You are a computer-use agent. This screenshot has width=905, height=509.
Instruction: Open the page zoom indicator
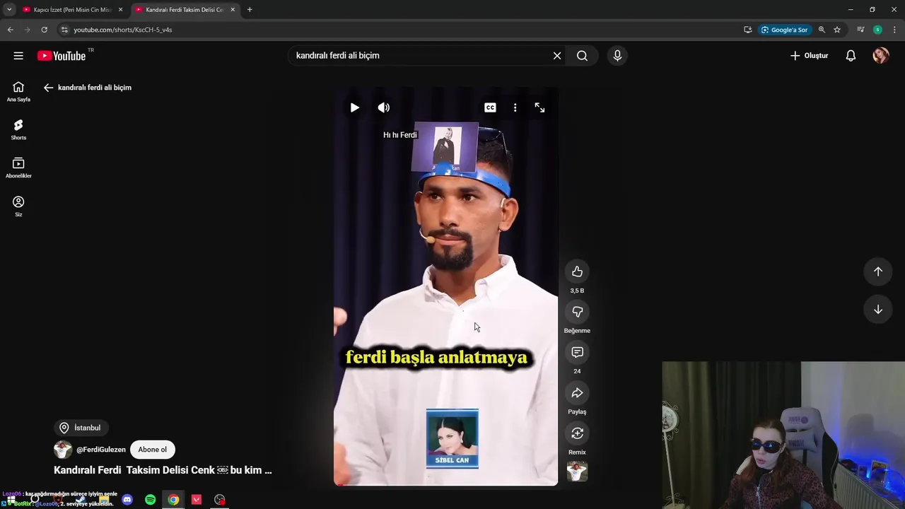(x=822, y=30)
